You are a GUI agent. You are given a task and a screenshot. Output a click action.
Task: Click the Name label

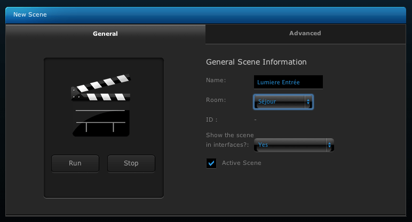216,80
